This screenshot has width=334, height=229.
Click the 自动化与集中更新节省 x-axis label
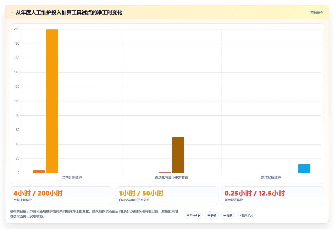click(172, 178)
